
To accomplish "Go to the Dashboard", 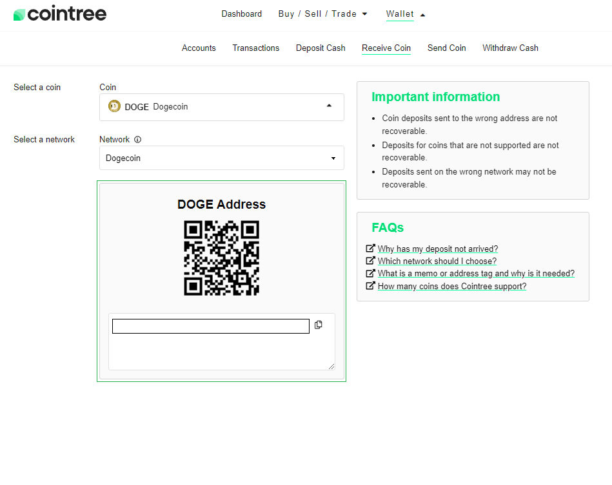I will tap(242, 14).
